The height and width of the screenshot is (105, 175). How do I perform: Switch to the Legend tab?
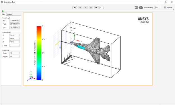pyautogui.click(x=10, y=14)
